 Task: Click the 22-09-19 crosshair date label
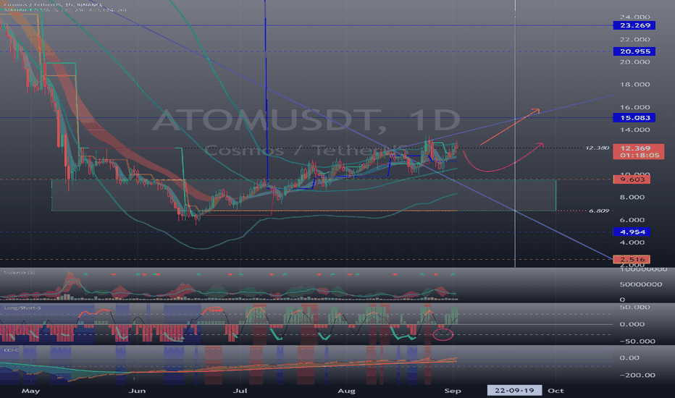(x=514, y=391)
